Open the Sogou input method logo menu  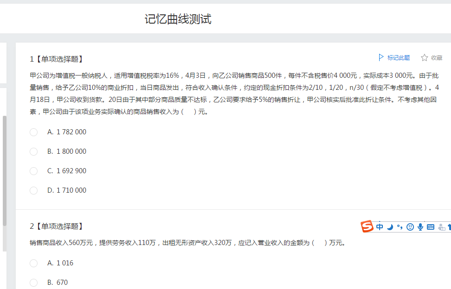click(x=366, y=227)
